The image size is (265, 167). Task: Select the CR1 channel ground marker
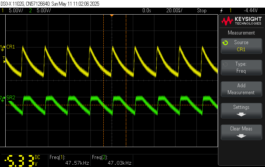(3, 47)
